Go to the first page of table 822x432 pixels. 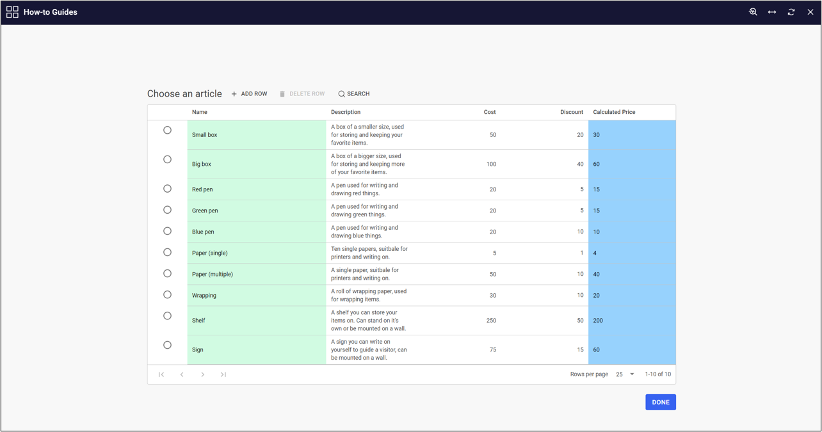161,374
